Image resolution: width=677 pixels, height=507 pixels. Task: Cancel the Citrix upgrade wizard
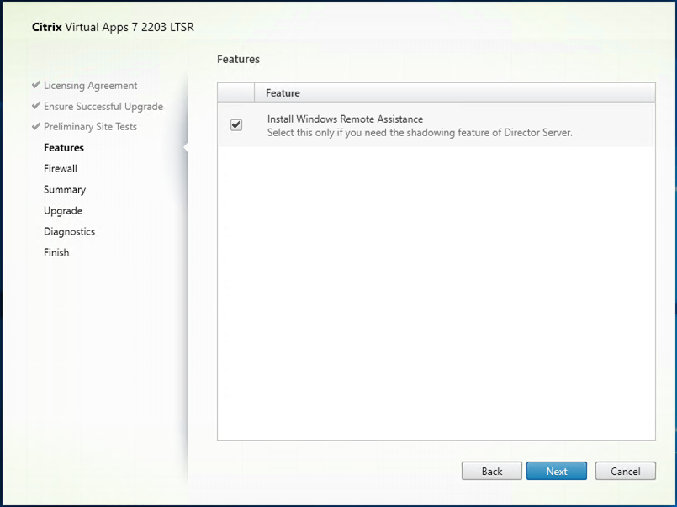pyautogui.click(x=625, y=471)
